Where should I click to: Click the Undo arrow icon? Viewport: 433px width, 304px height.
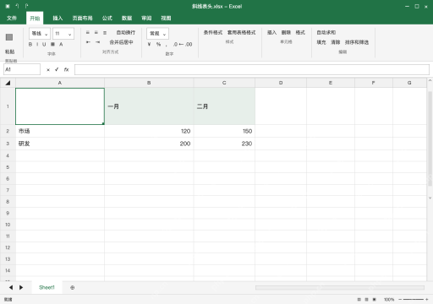pos(17,6)
